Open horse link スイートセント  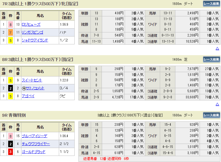(x=32, y=80)
